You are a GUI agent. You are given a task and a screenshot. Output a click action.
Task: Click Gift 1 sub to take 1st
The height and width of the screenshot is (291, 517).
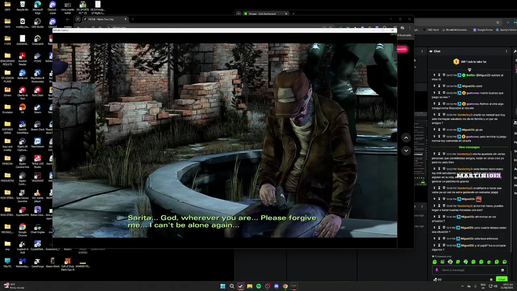(470, 62)
